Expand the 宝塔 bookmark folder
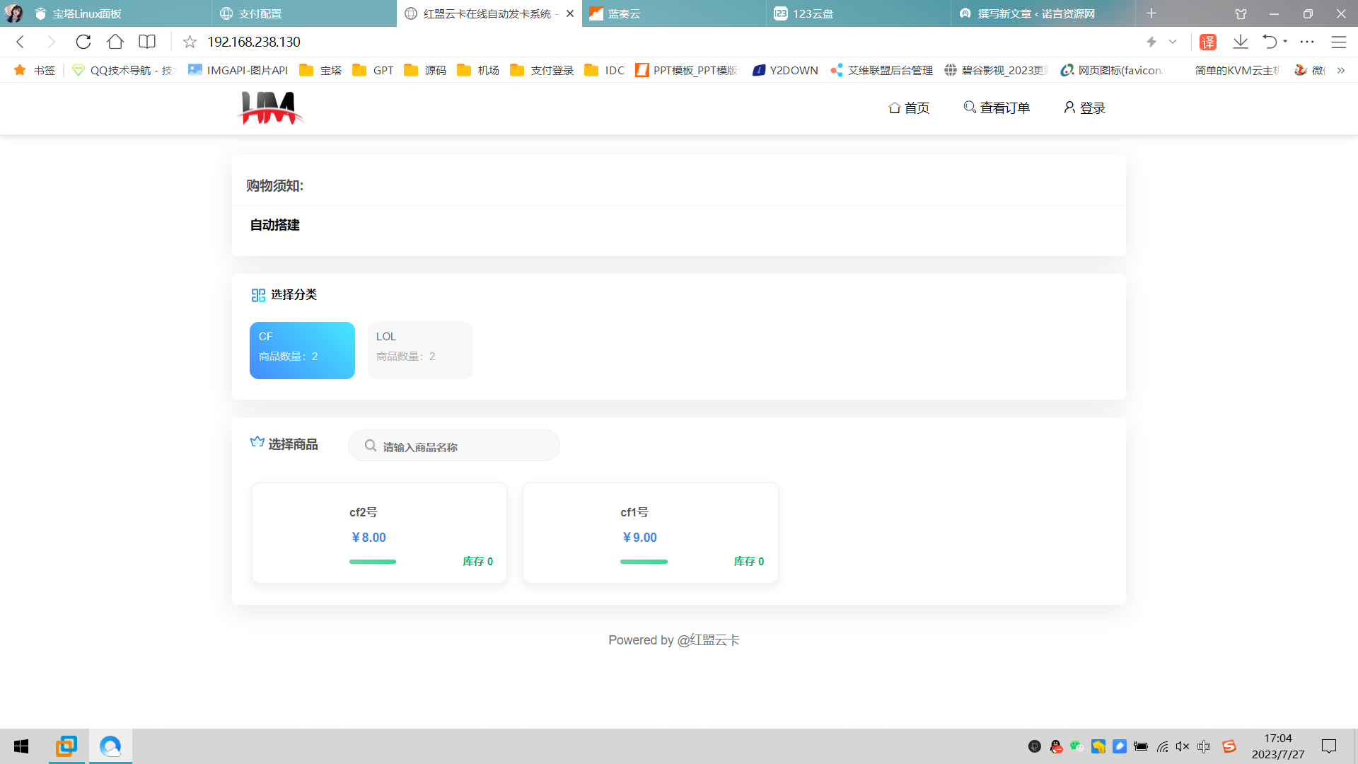The height and width of the screenshot is (764, 1358). coord(320,70)
